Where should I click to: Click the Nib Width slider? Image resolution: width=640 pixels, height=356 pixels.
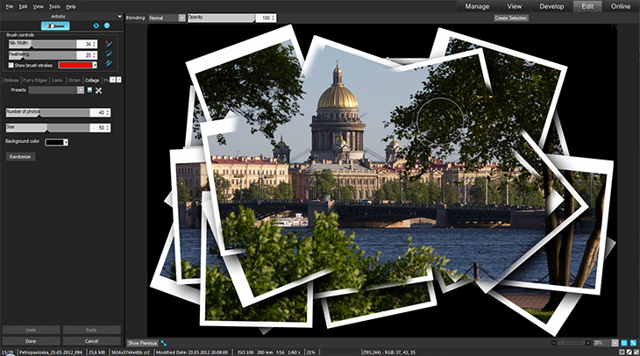tap(42, 44)
